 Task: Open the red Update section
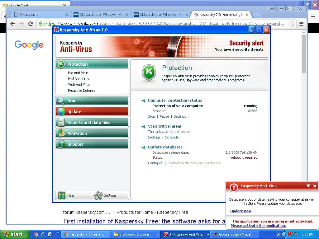point(92,112)
